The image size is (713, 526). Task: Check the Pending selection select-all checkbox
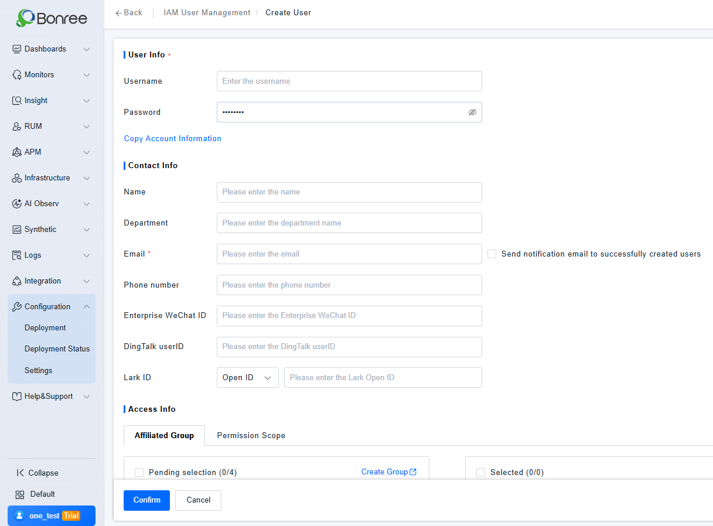click(139, 473)
